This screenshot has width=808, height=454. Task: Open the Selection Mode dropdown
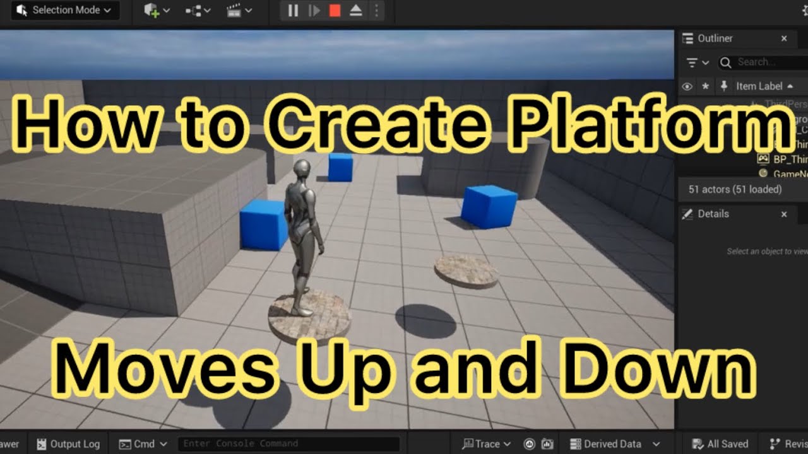(x=65, y=10)
